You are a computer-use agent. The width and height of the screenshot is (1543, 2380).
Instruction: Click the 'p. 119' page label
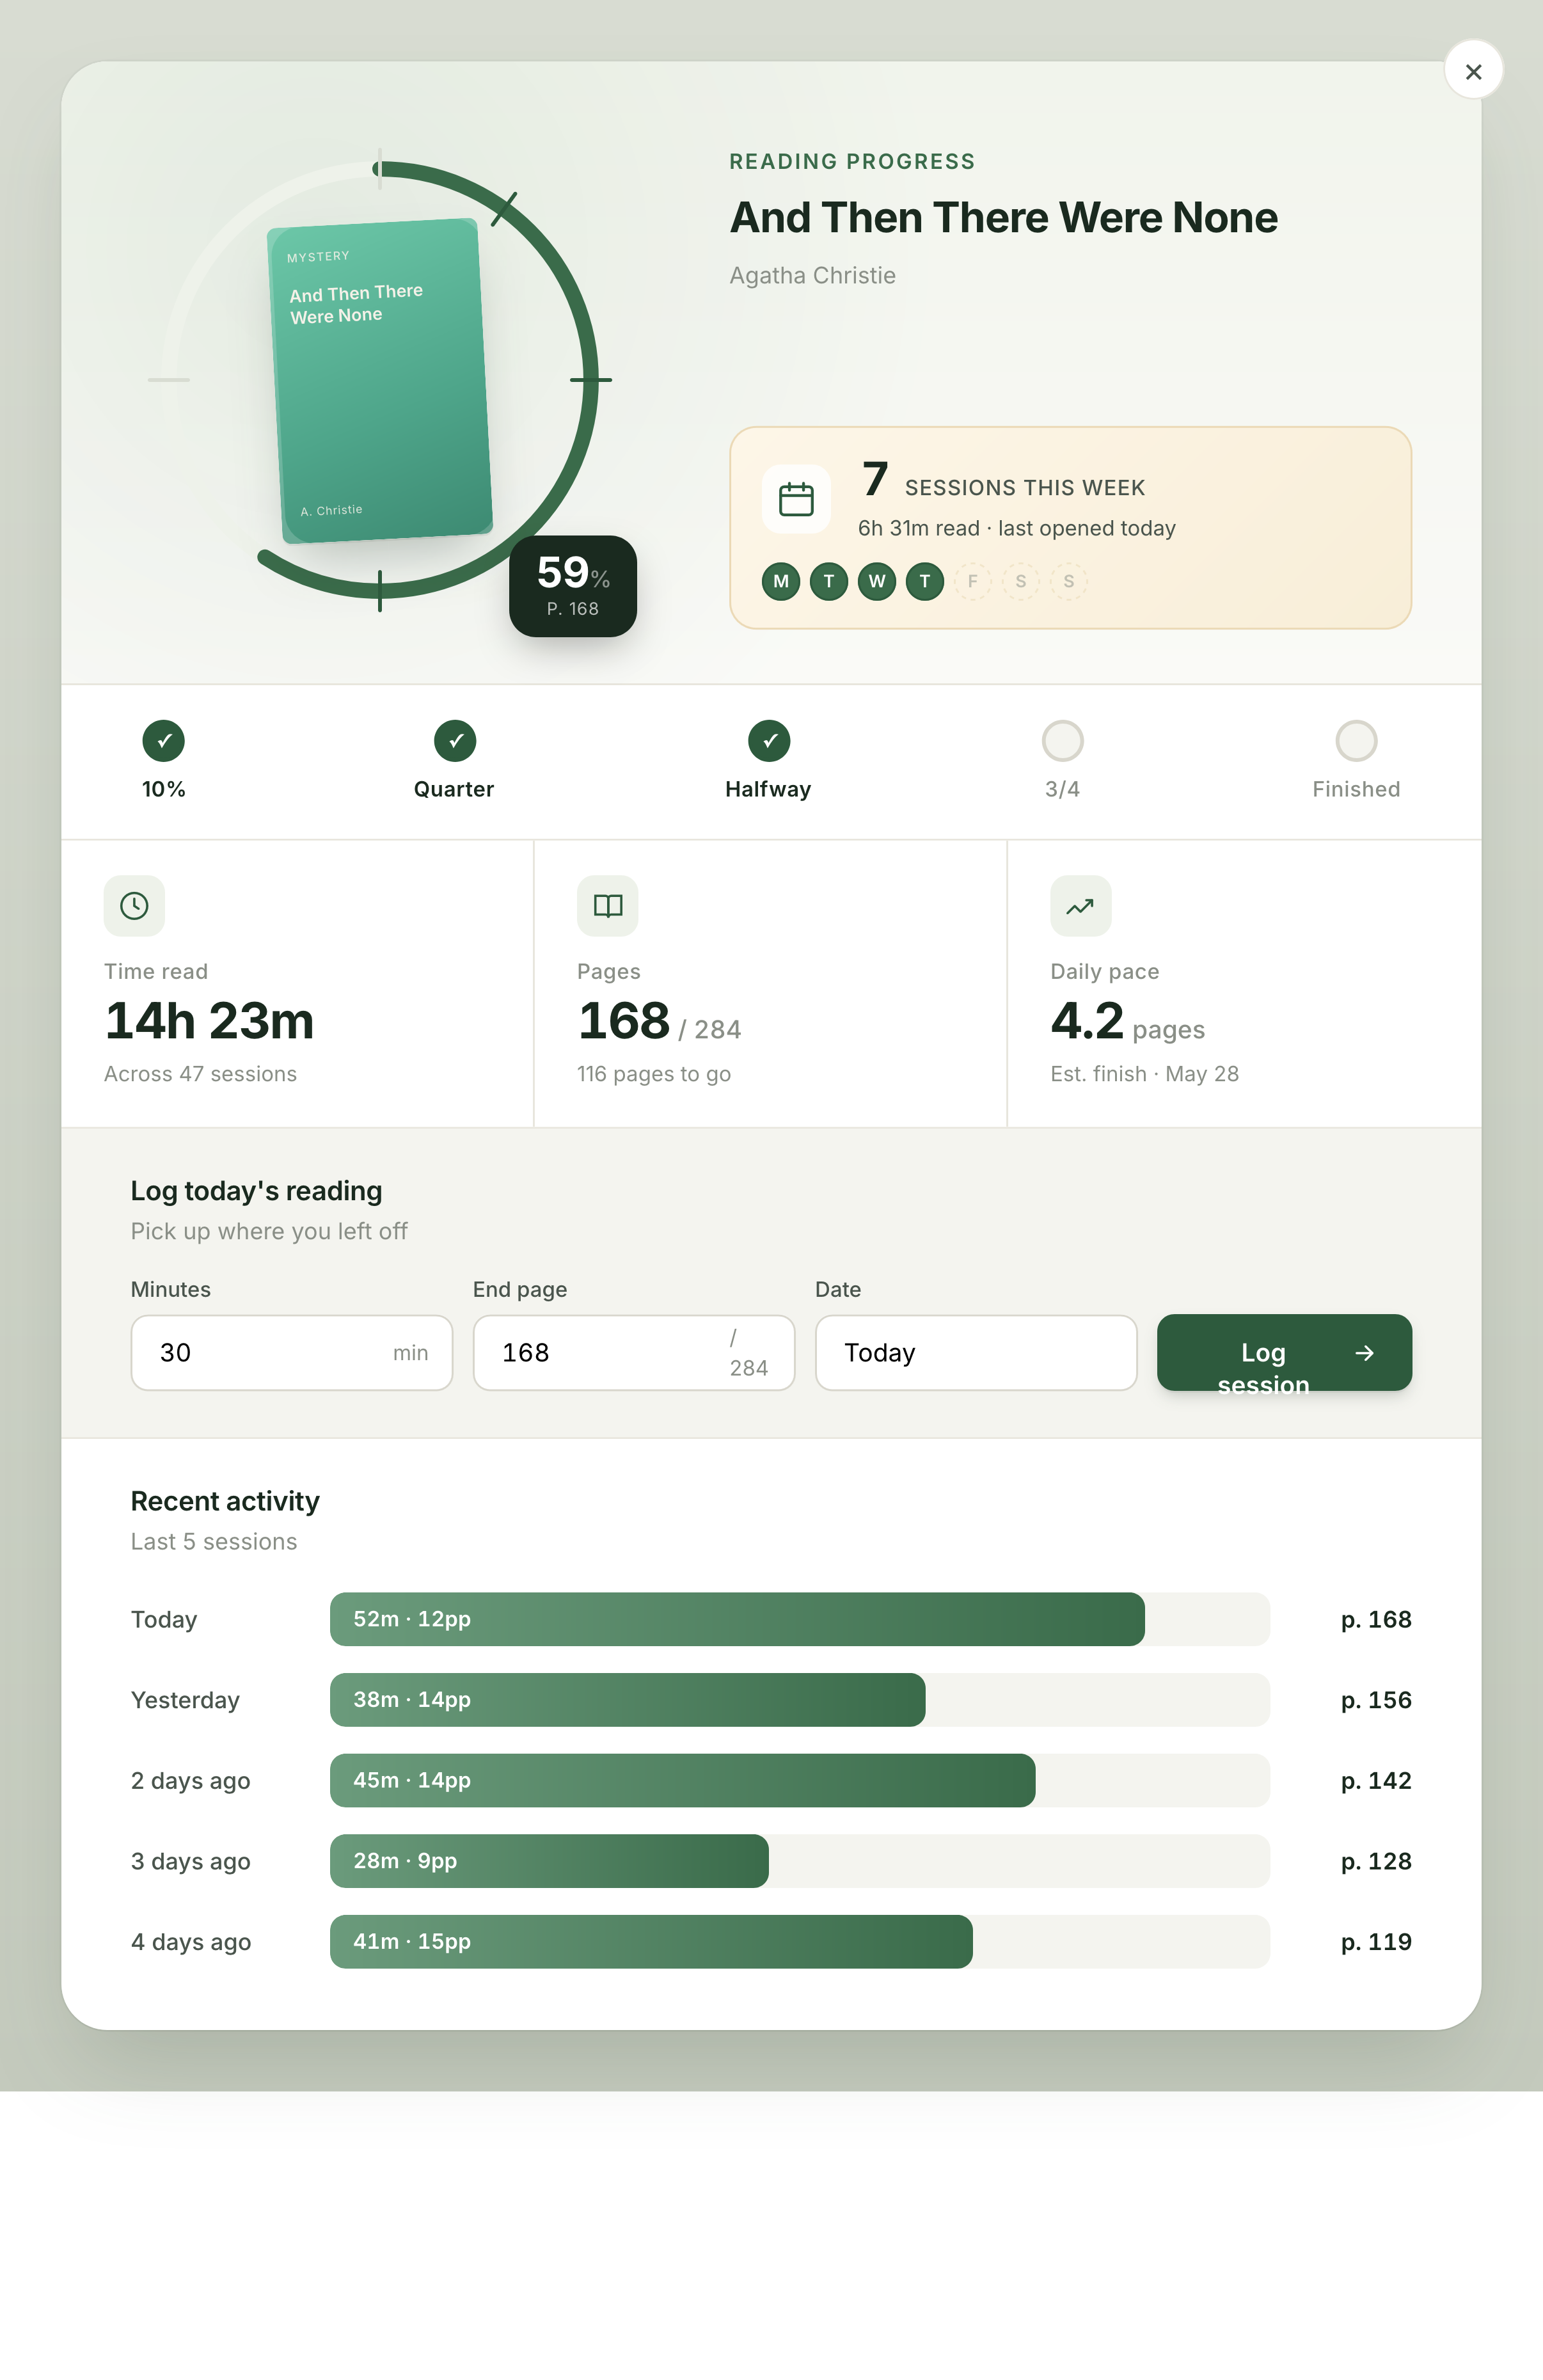[1376, 1942]
